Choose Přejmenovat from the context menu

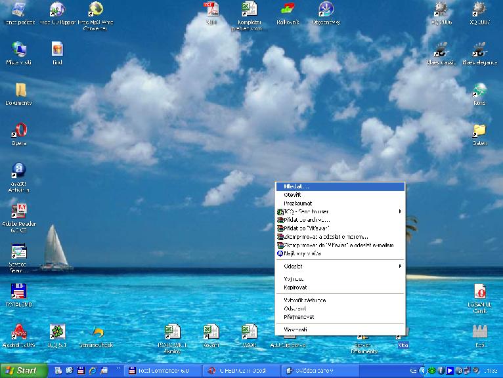point(298,317)
